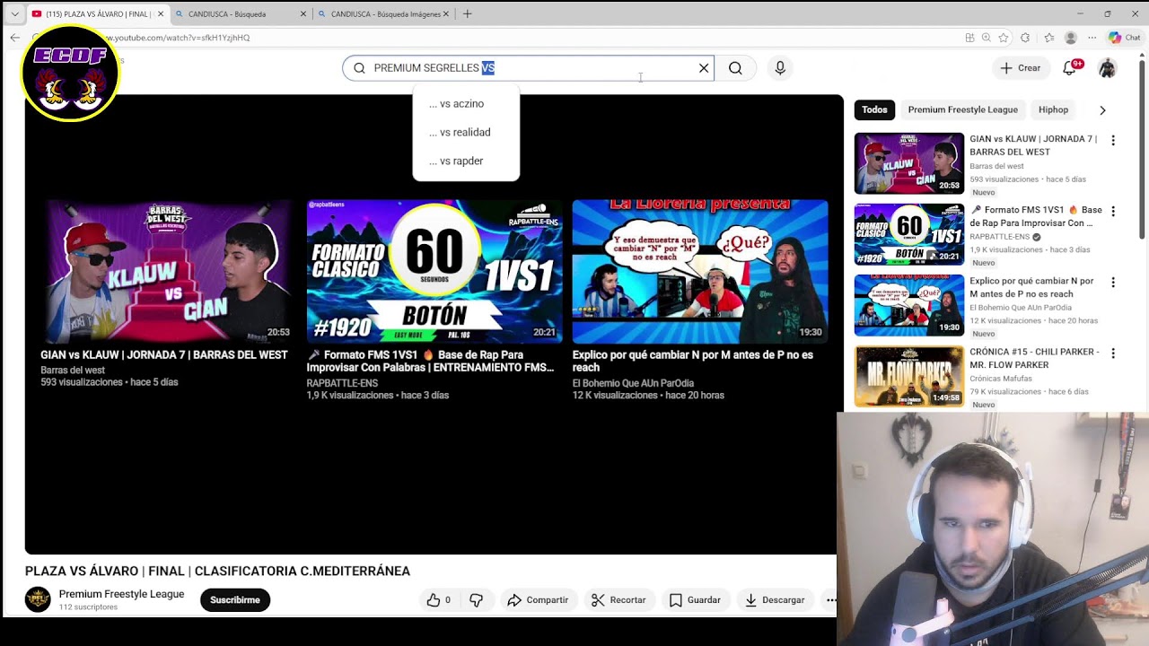Open GIAN vs KLAUW end-screen title link
The width and height of the screenshot is (1149, 646).
(164, 355)
